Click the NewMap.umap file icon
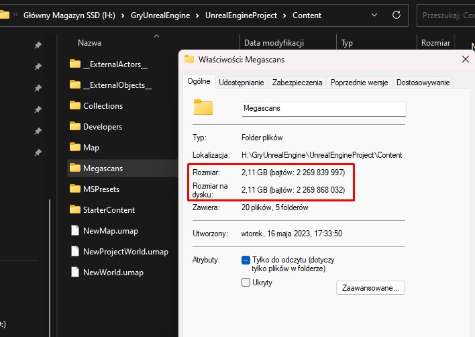 pos(75,231)
